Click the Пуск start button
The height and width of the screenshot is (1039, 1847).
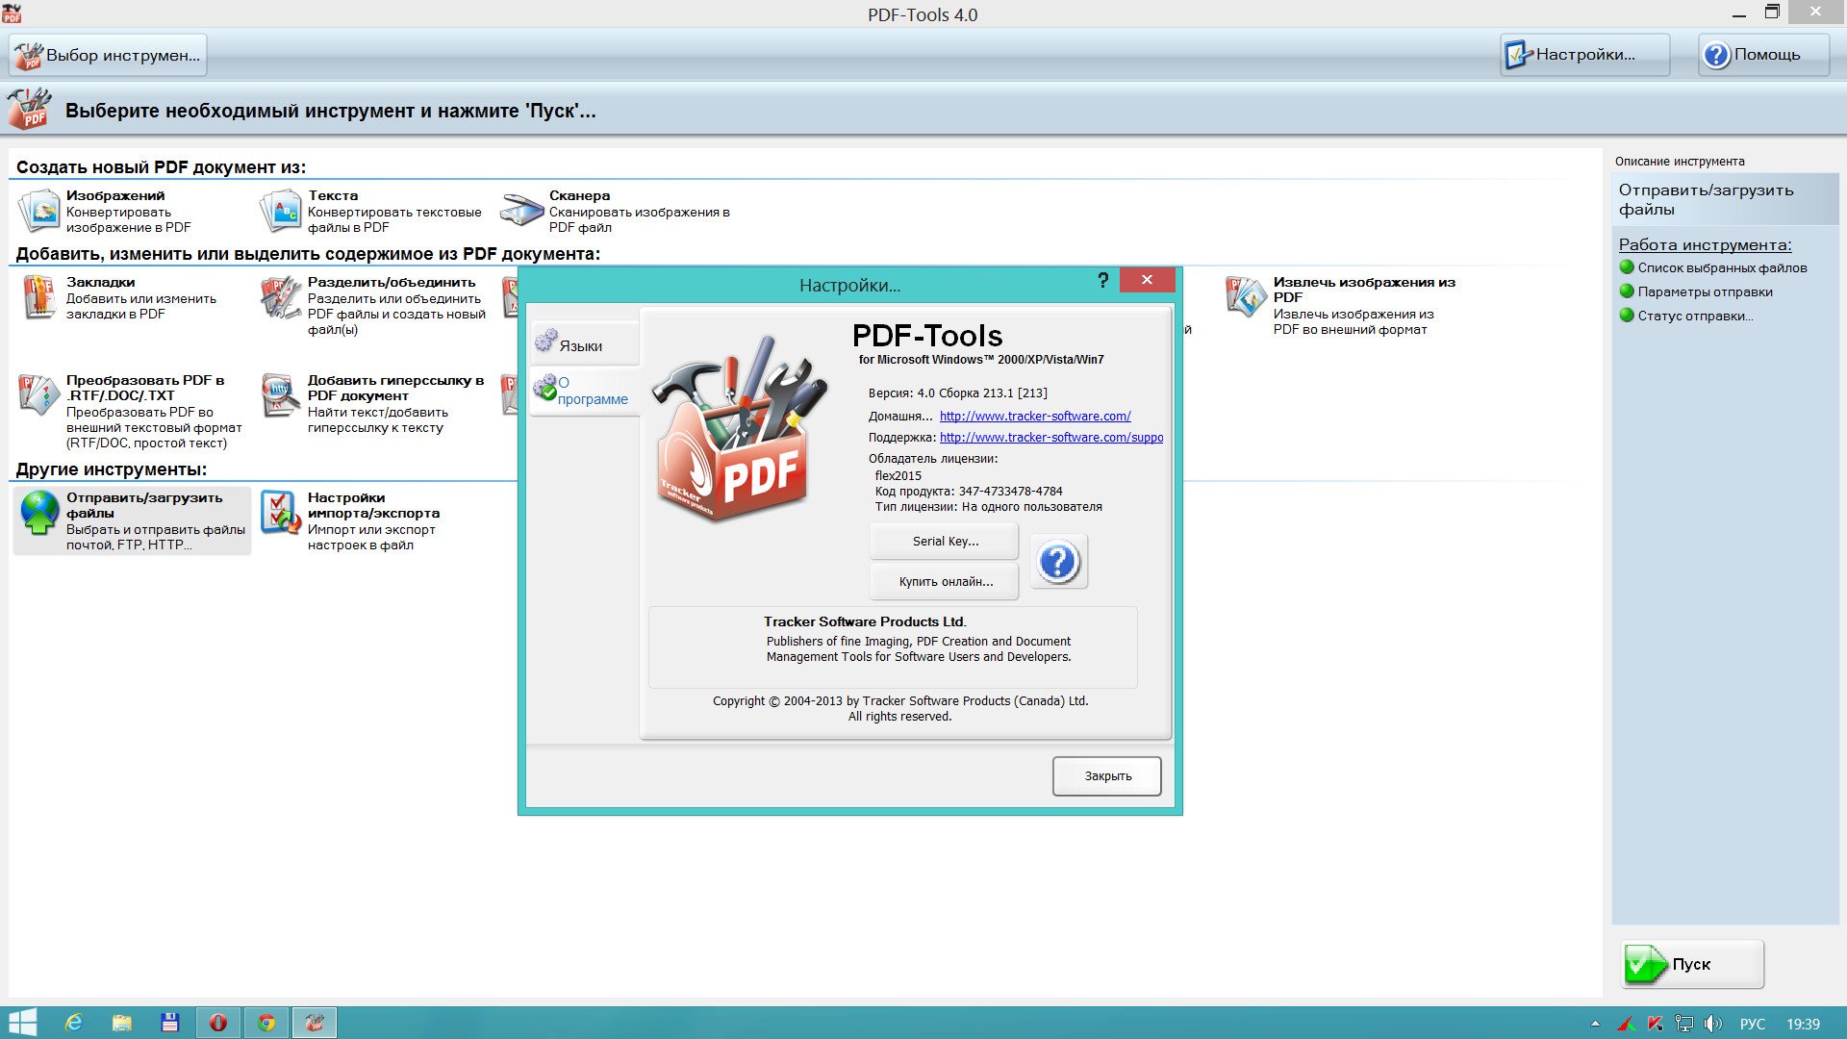tap(1693, 964)
